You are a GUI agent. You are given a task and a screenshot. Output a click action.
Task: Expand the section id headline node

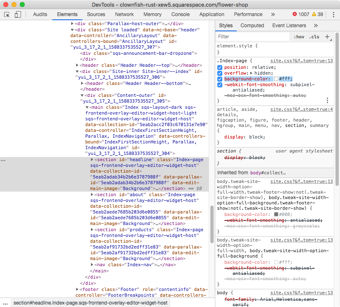point(92,159)
